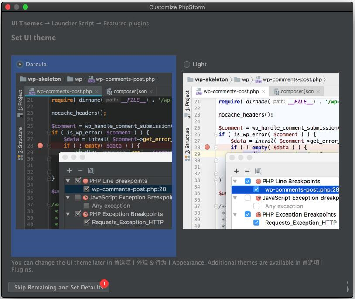The height and width of the screenshot is (299, 355).
Task: Click JavaScript Exception breakpoint icon in Darcula preview
Action: 85,198
